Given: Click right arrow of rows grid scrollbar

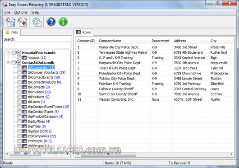Looking at the screenshot, I should (x=231, y=154).
